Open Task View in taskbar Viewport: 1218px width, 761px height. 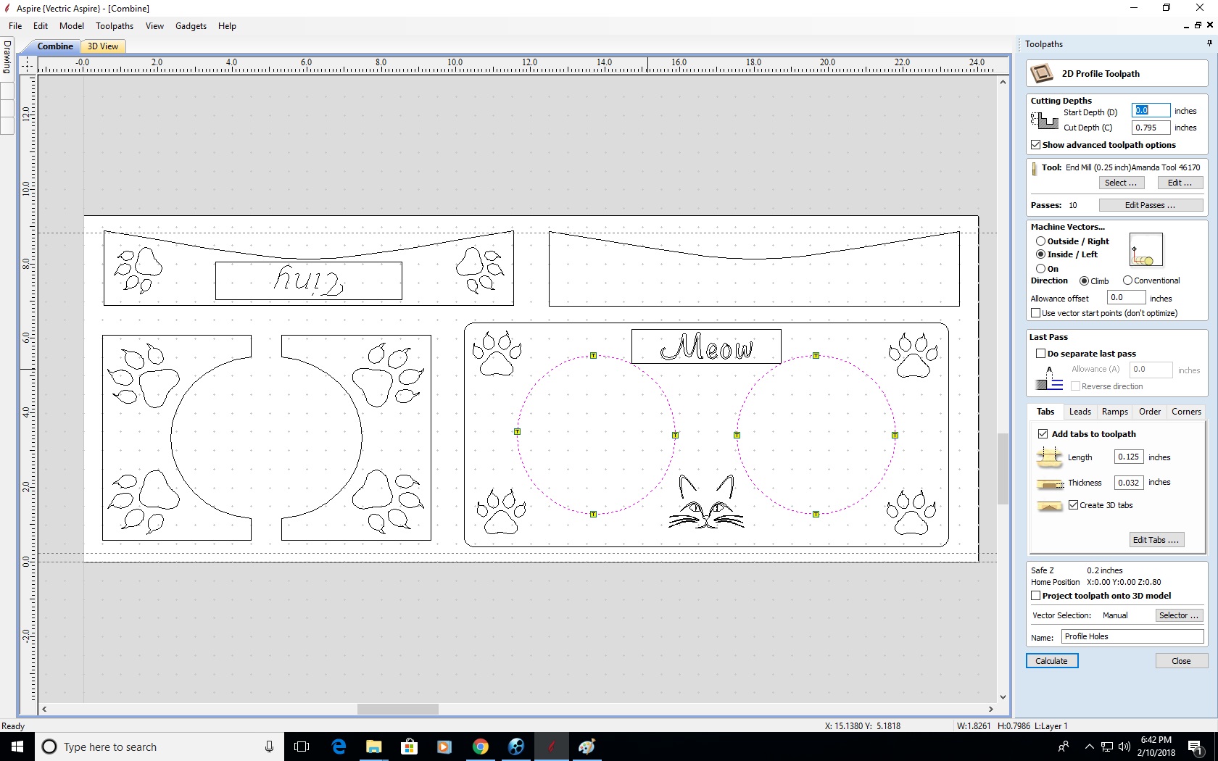coord(302,747)
